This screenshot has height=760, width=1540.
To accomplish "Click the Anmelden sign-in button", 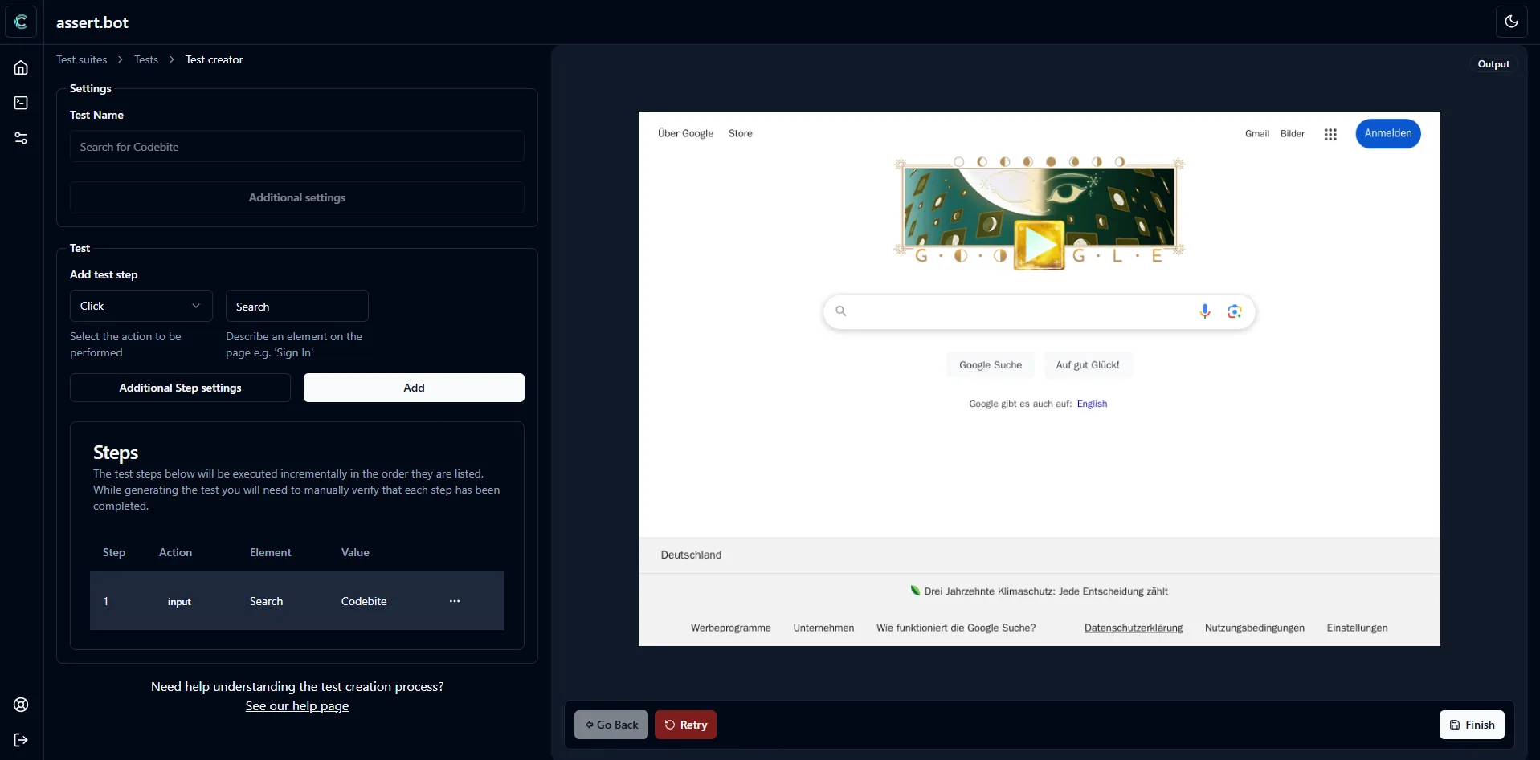I will [1388, 133].
